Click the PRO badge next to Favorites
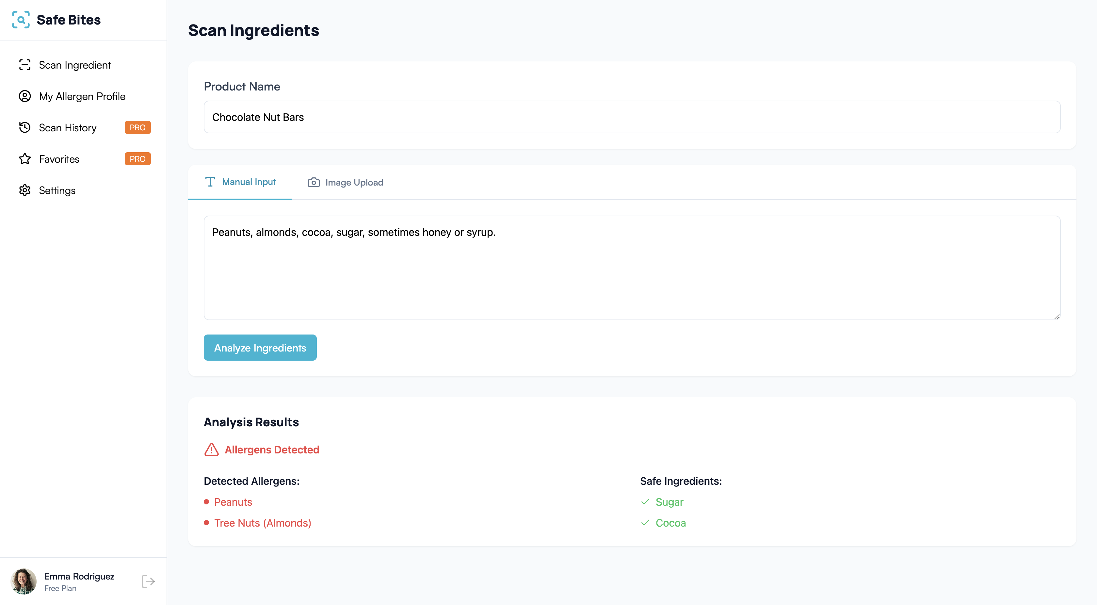 tap(137, 159)
